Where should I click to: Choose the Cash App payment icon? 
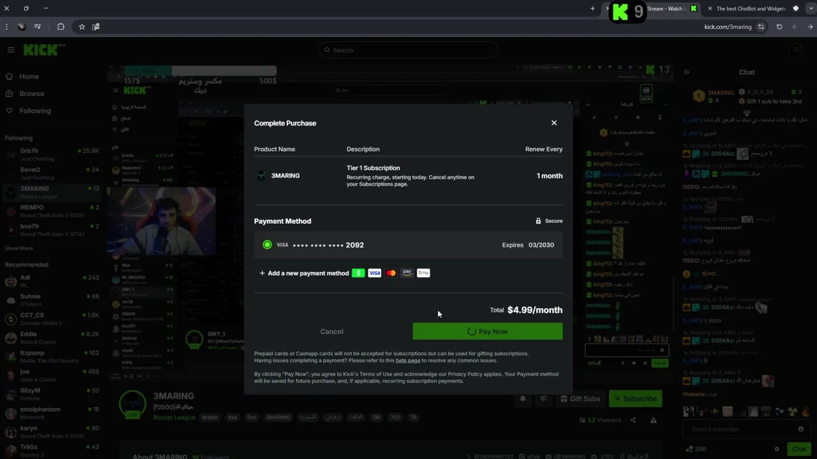click(x=358, y=273)
